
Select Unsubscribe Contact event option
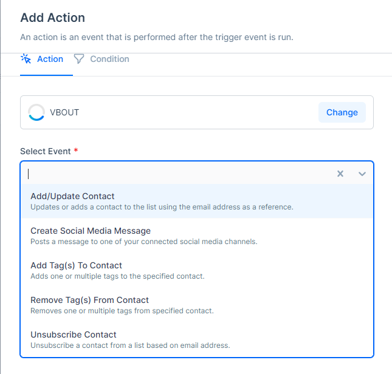pos(74,335)
